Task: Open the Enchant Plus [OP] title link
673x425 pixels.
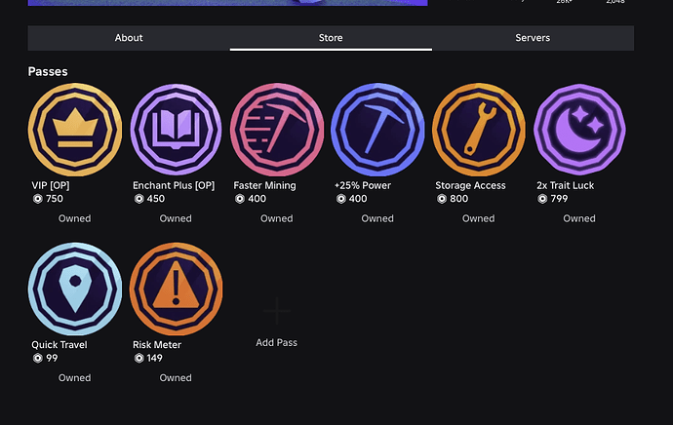Action: tap(174, 185)
